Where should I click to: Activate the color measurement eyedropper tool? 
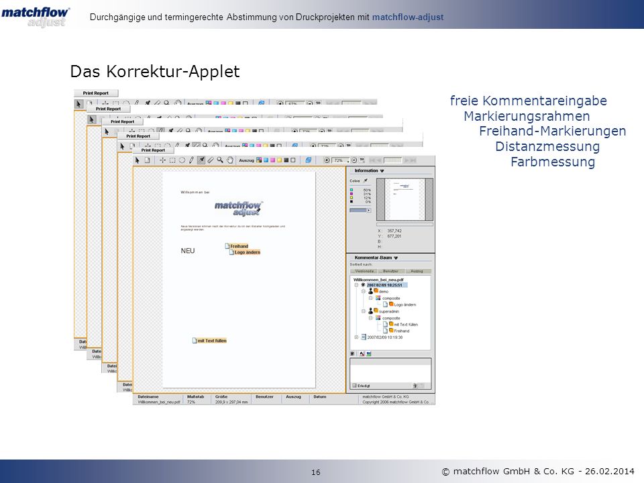tap(201, 160)
